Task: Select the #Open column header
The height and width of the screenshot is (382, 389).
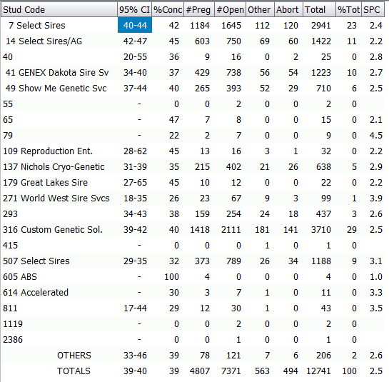Action: pos(230,10)
